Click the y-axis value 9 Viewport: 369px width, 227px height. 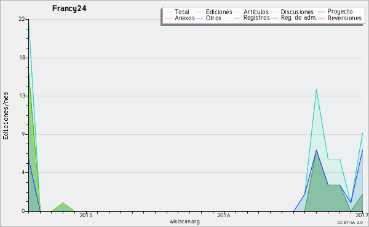pyautogui.click(x=23, y=134)
